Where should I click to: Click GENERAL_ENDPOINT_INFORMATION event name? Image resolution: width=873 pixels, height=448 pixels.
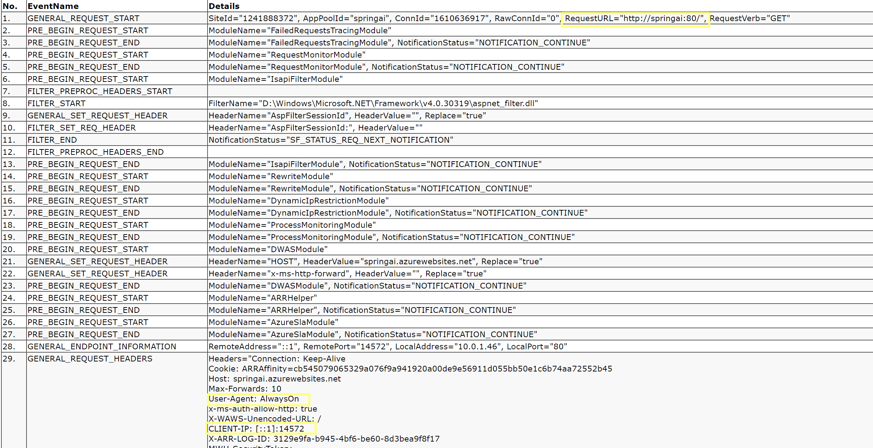point(102,346)
